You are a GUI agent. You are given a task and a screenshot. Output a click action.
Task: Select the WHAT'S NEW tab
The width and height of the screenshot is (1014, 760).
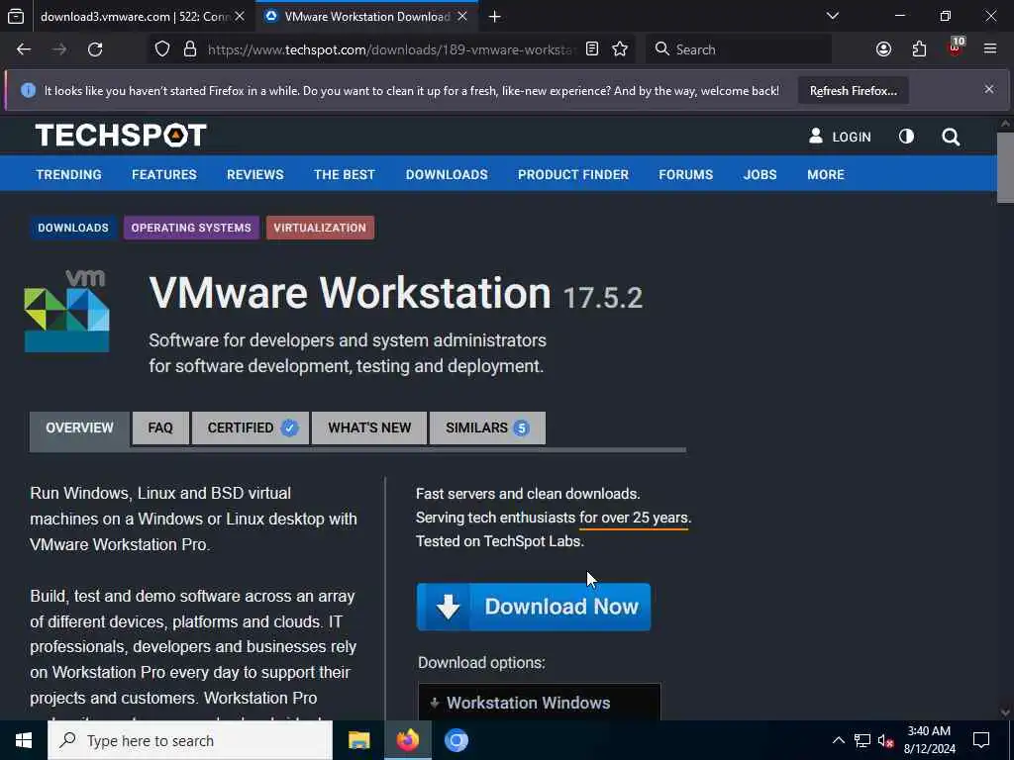(x=369, y=427)
